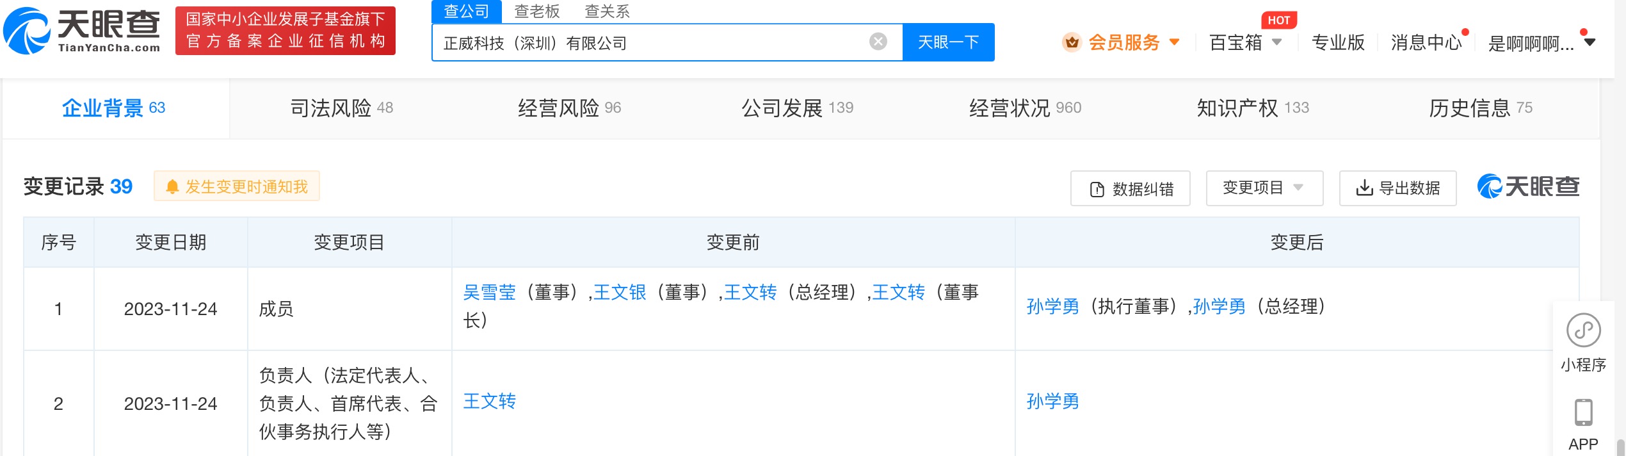Click the page vertical scrollbar thumb
This screenshot has height=456, width=1626.
1620,447
